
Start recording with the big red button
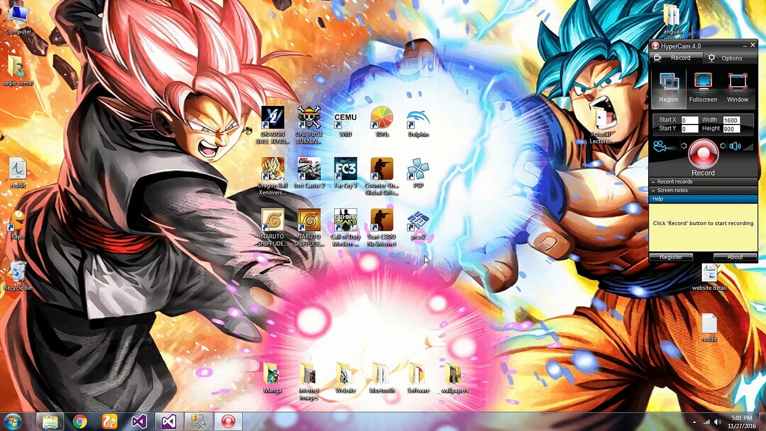click(703, 153)
